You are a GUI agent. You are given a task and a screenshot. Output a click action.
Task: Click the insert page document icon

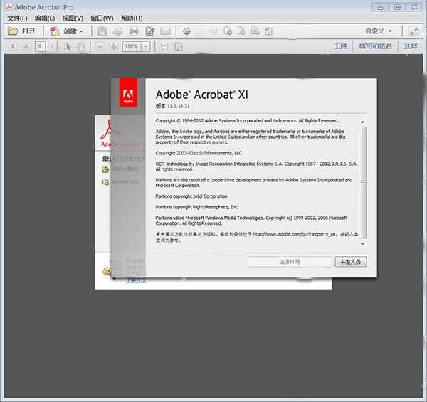point(241,31)
